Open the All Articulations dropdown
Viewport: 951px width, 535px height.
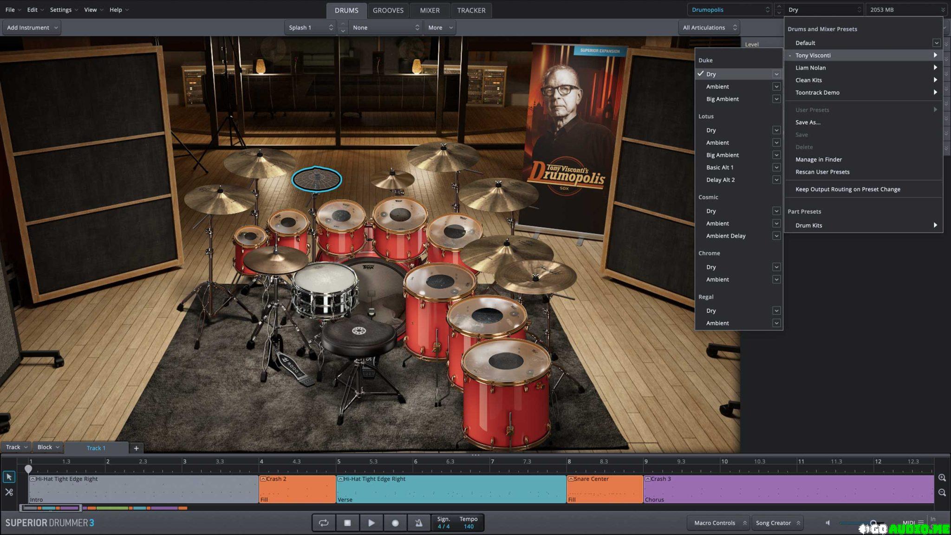point(709,28)
